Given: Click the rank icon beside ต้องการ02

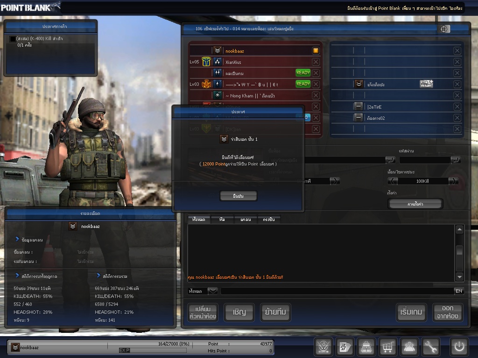Looking at the screenshot, I should (358, 117).
